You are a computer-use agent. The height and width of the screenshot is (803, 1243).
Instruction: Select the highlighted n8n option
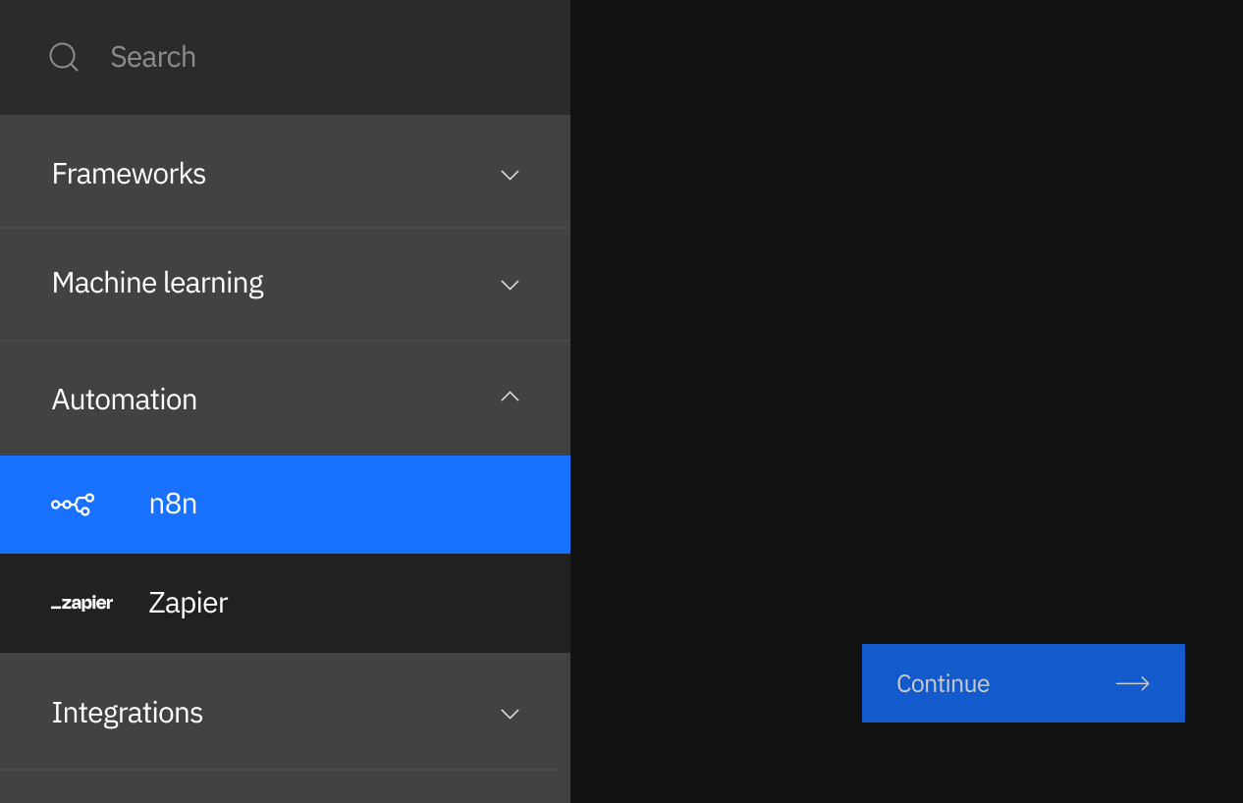pyautogui.click(x=285, y=505)
